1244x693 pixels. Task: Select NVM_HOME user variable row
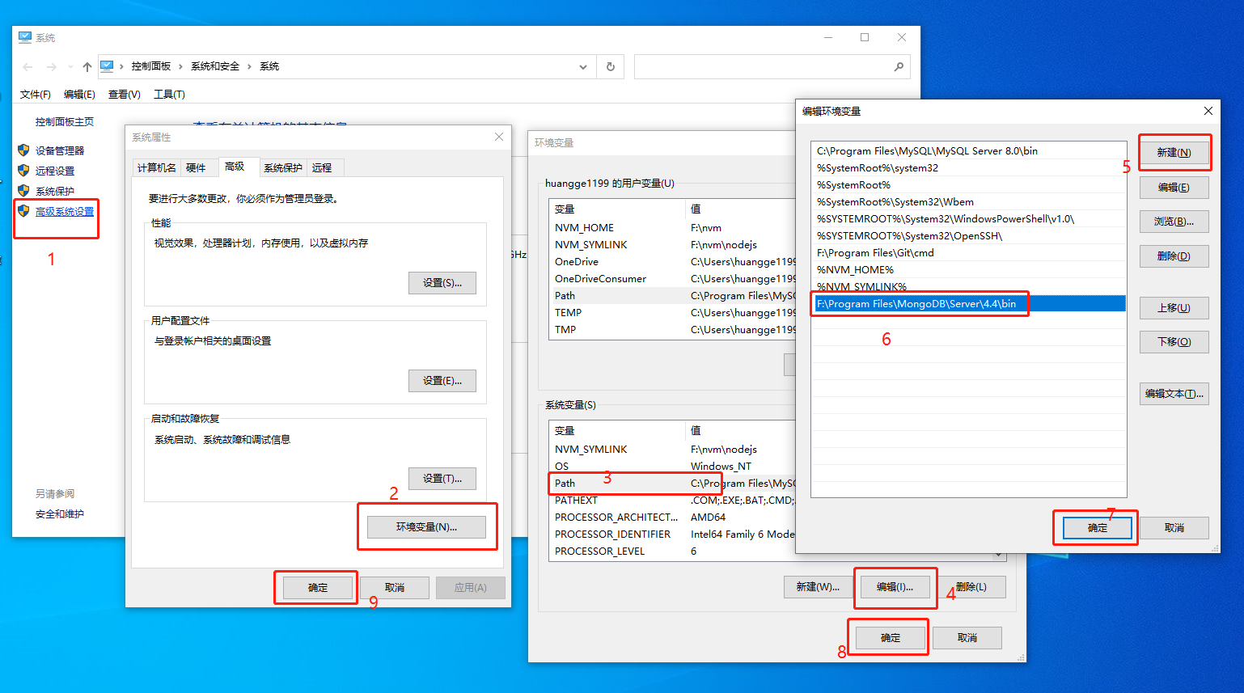(x=673, y=228)
